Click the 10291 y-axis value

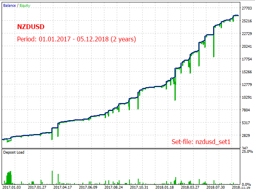247,97
